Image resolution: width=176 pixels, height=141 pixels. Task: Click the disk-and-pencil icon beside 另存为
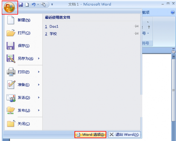(x=11, y=59)
